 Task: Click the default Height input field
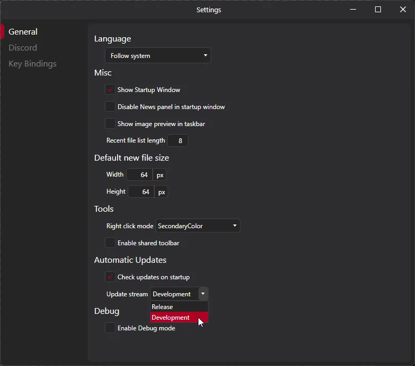point(141,192)
